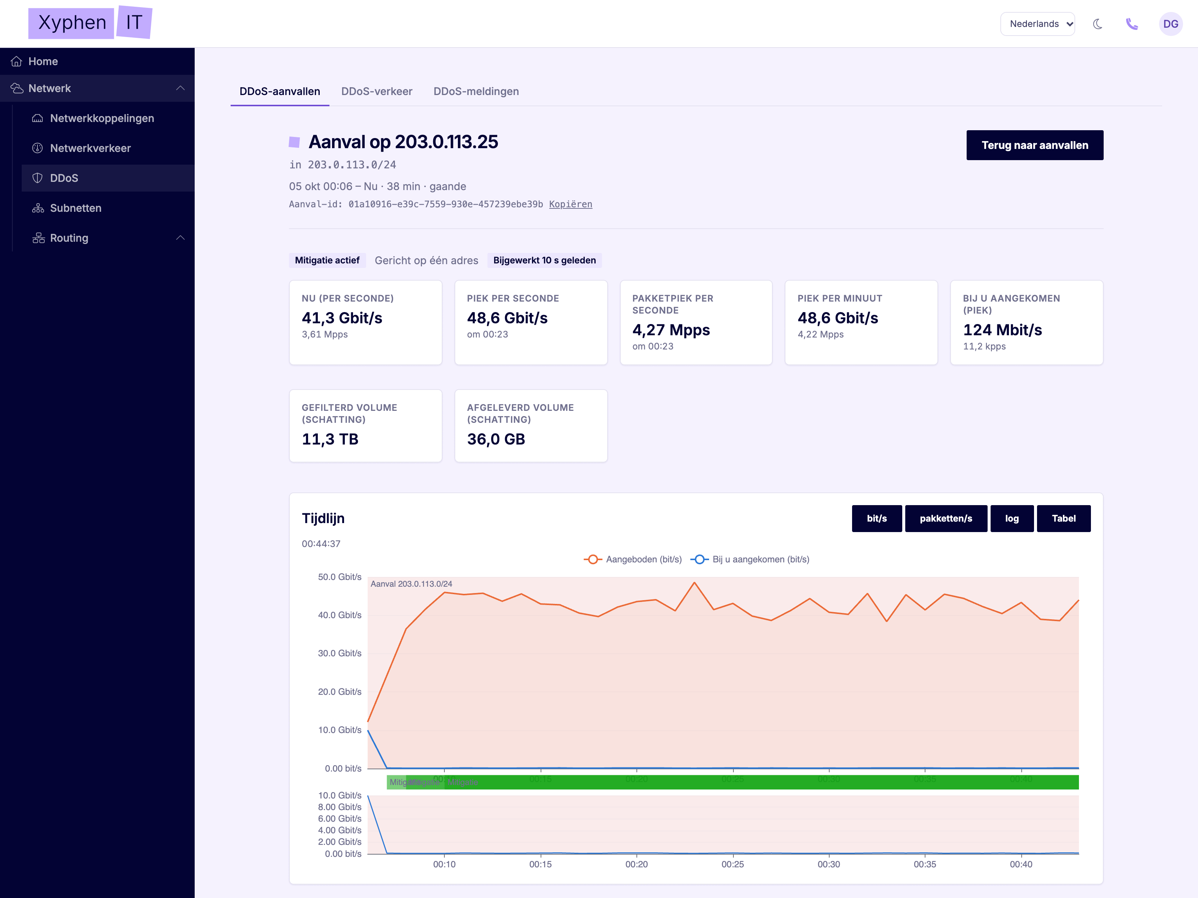Click the DDoS shield icon
Image resolution: width=1198 pixels, height=898 pixels.
tap(37, 178)
